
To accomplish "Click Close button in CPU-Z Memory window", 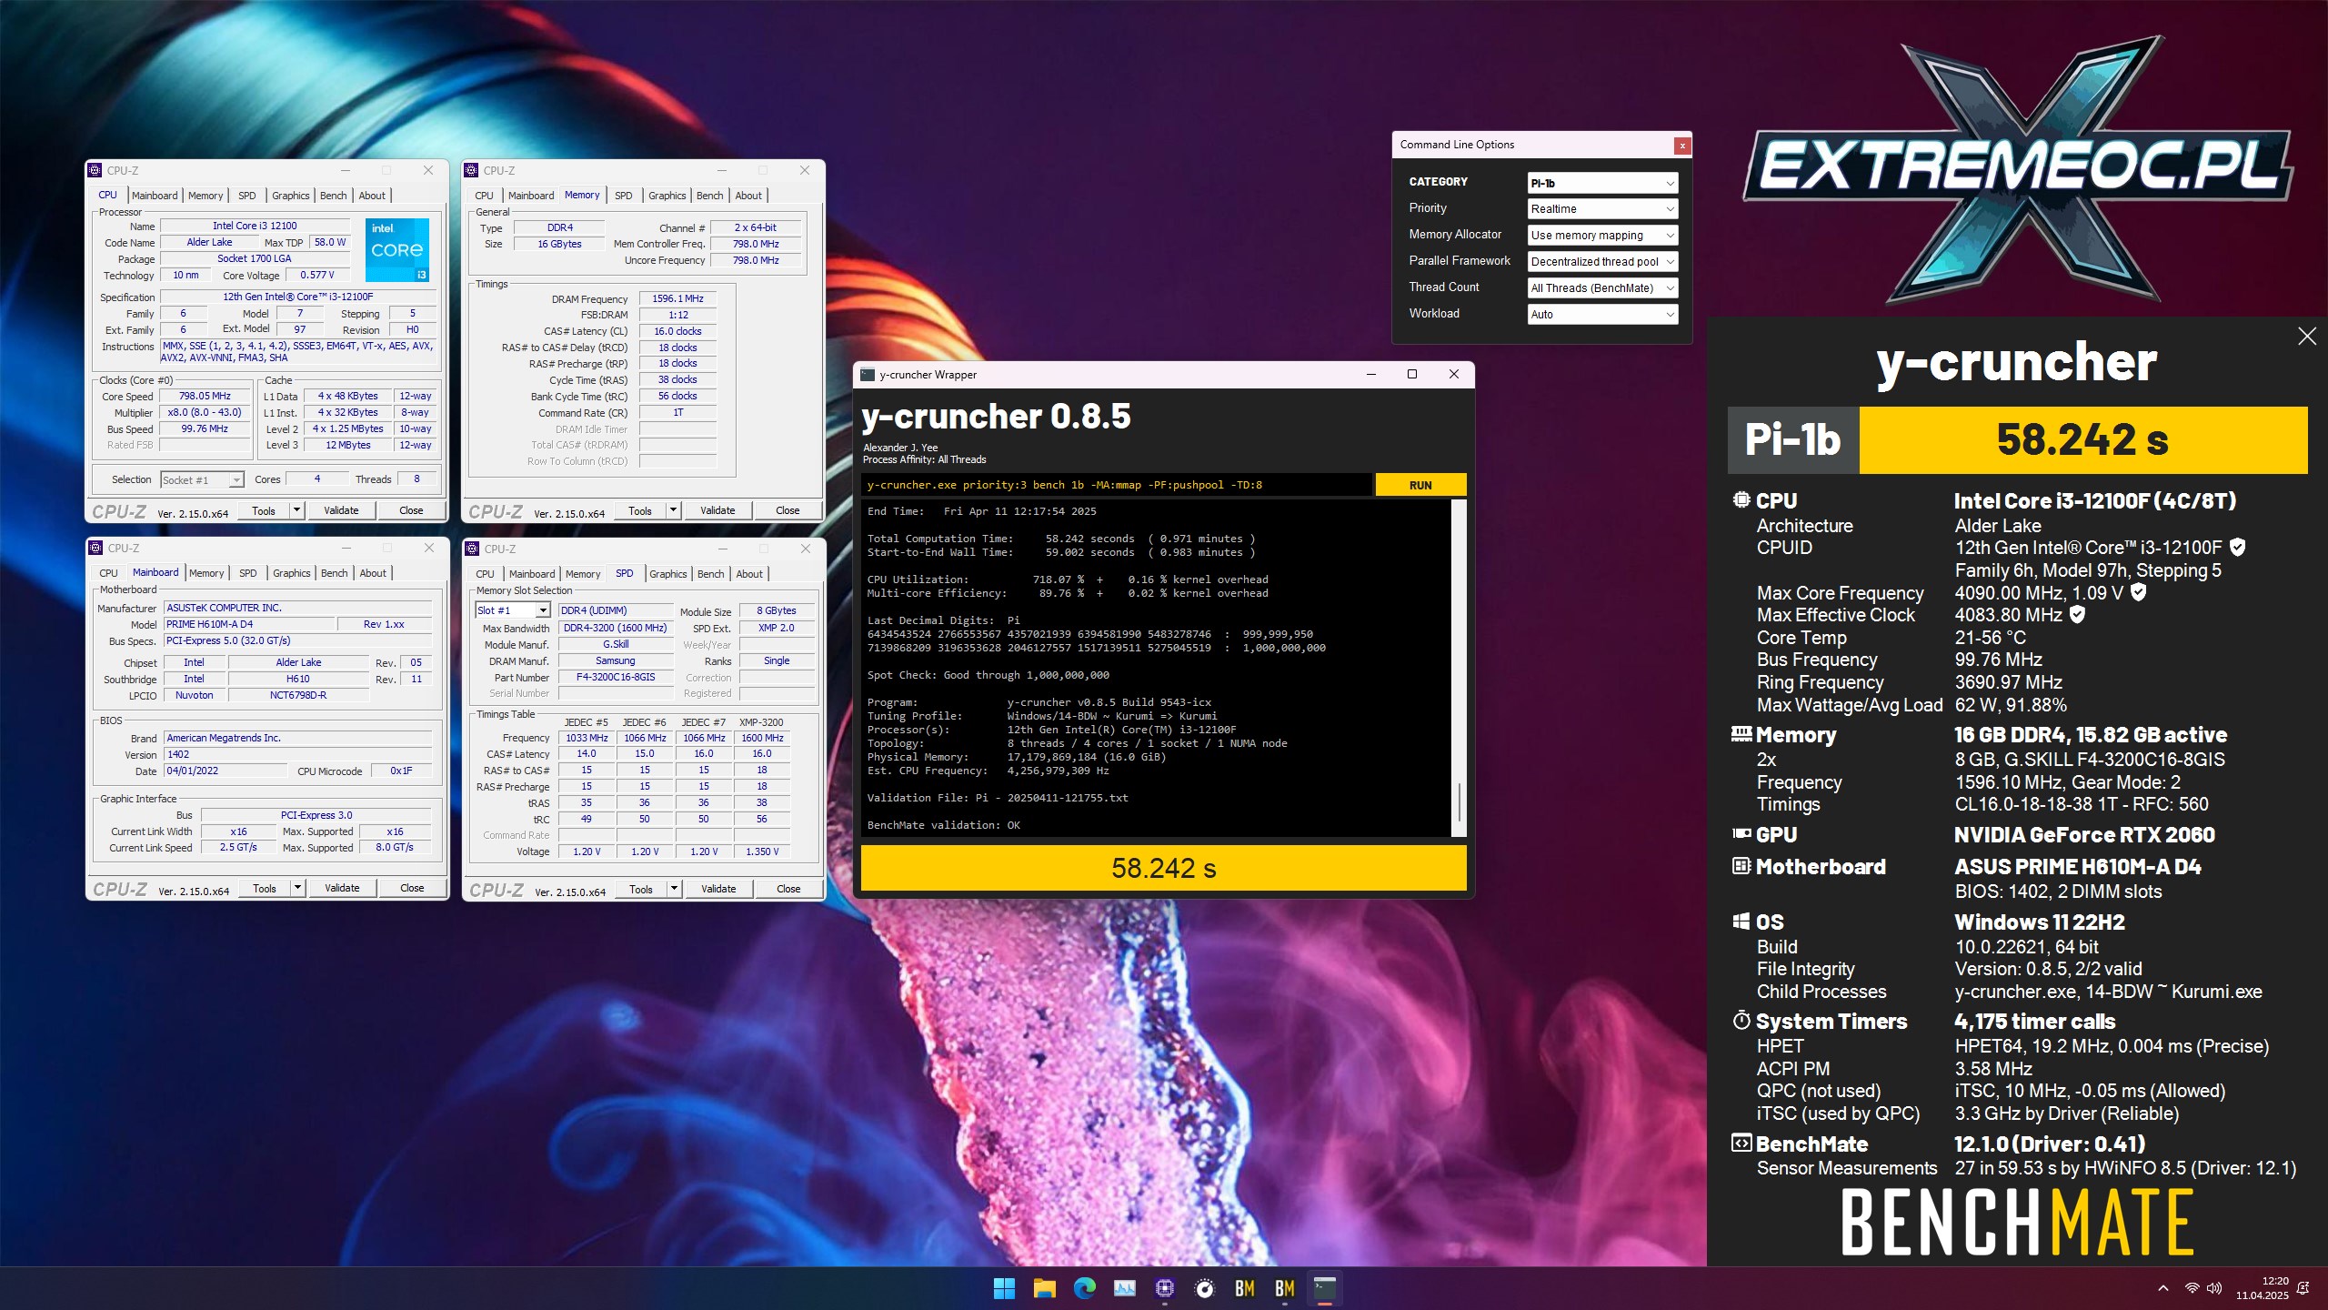I will tap(788, 510).
